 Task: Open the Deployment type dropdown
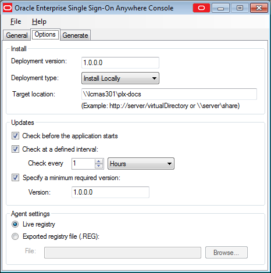pyautogui.click(x=120, y=78)
